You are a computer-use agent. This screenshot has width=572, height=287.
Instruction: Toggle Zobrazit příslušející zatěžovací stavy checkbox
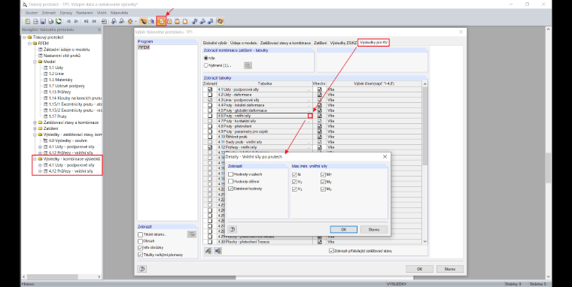tap(331, 251)
